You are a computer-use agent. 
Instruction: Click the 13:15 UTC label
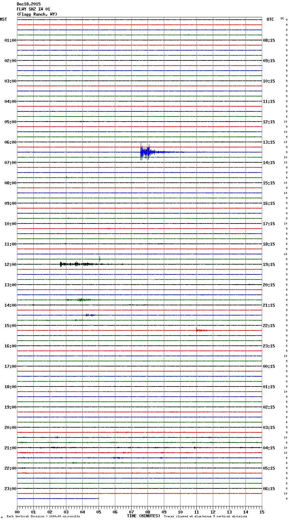(x=269, y=142)
